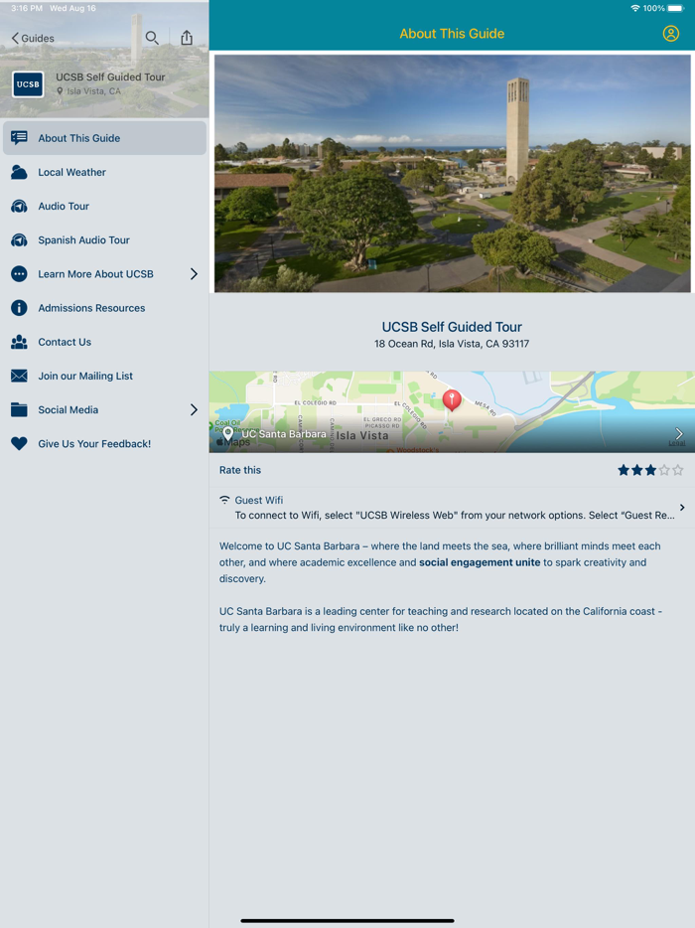Open the campus panorama photo
Viewport: 695px width, 928px height.
click(x=453, y=174)
